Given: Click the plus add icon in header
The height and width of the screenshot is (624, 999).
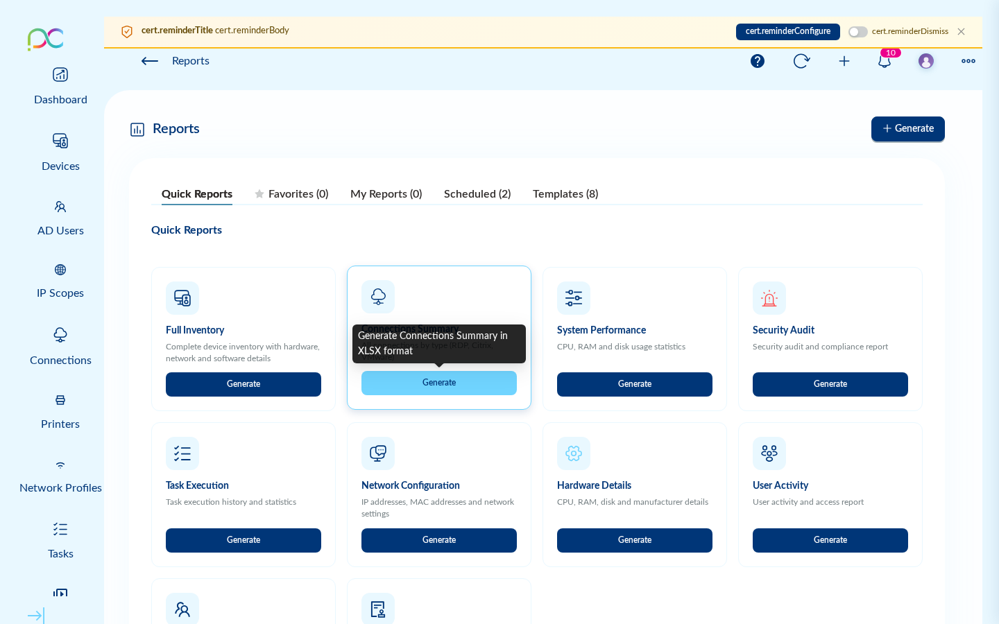Looking at the screenshot, I should pos(844,61).
